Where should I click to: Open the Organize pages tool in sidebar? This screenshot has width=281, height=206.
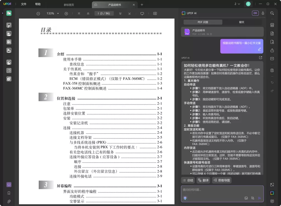(x=9, y=62)
